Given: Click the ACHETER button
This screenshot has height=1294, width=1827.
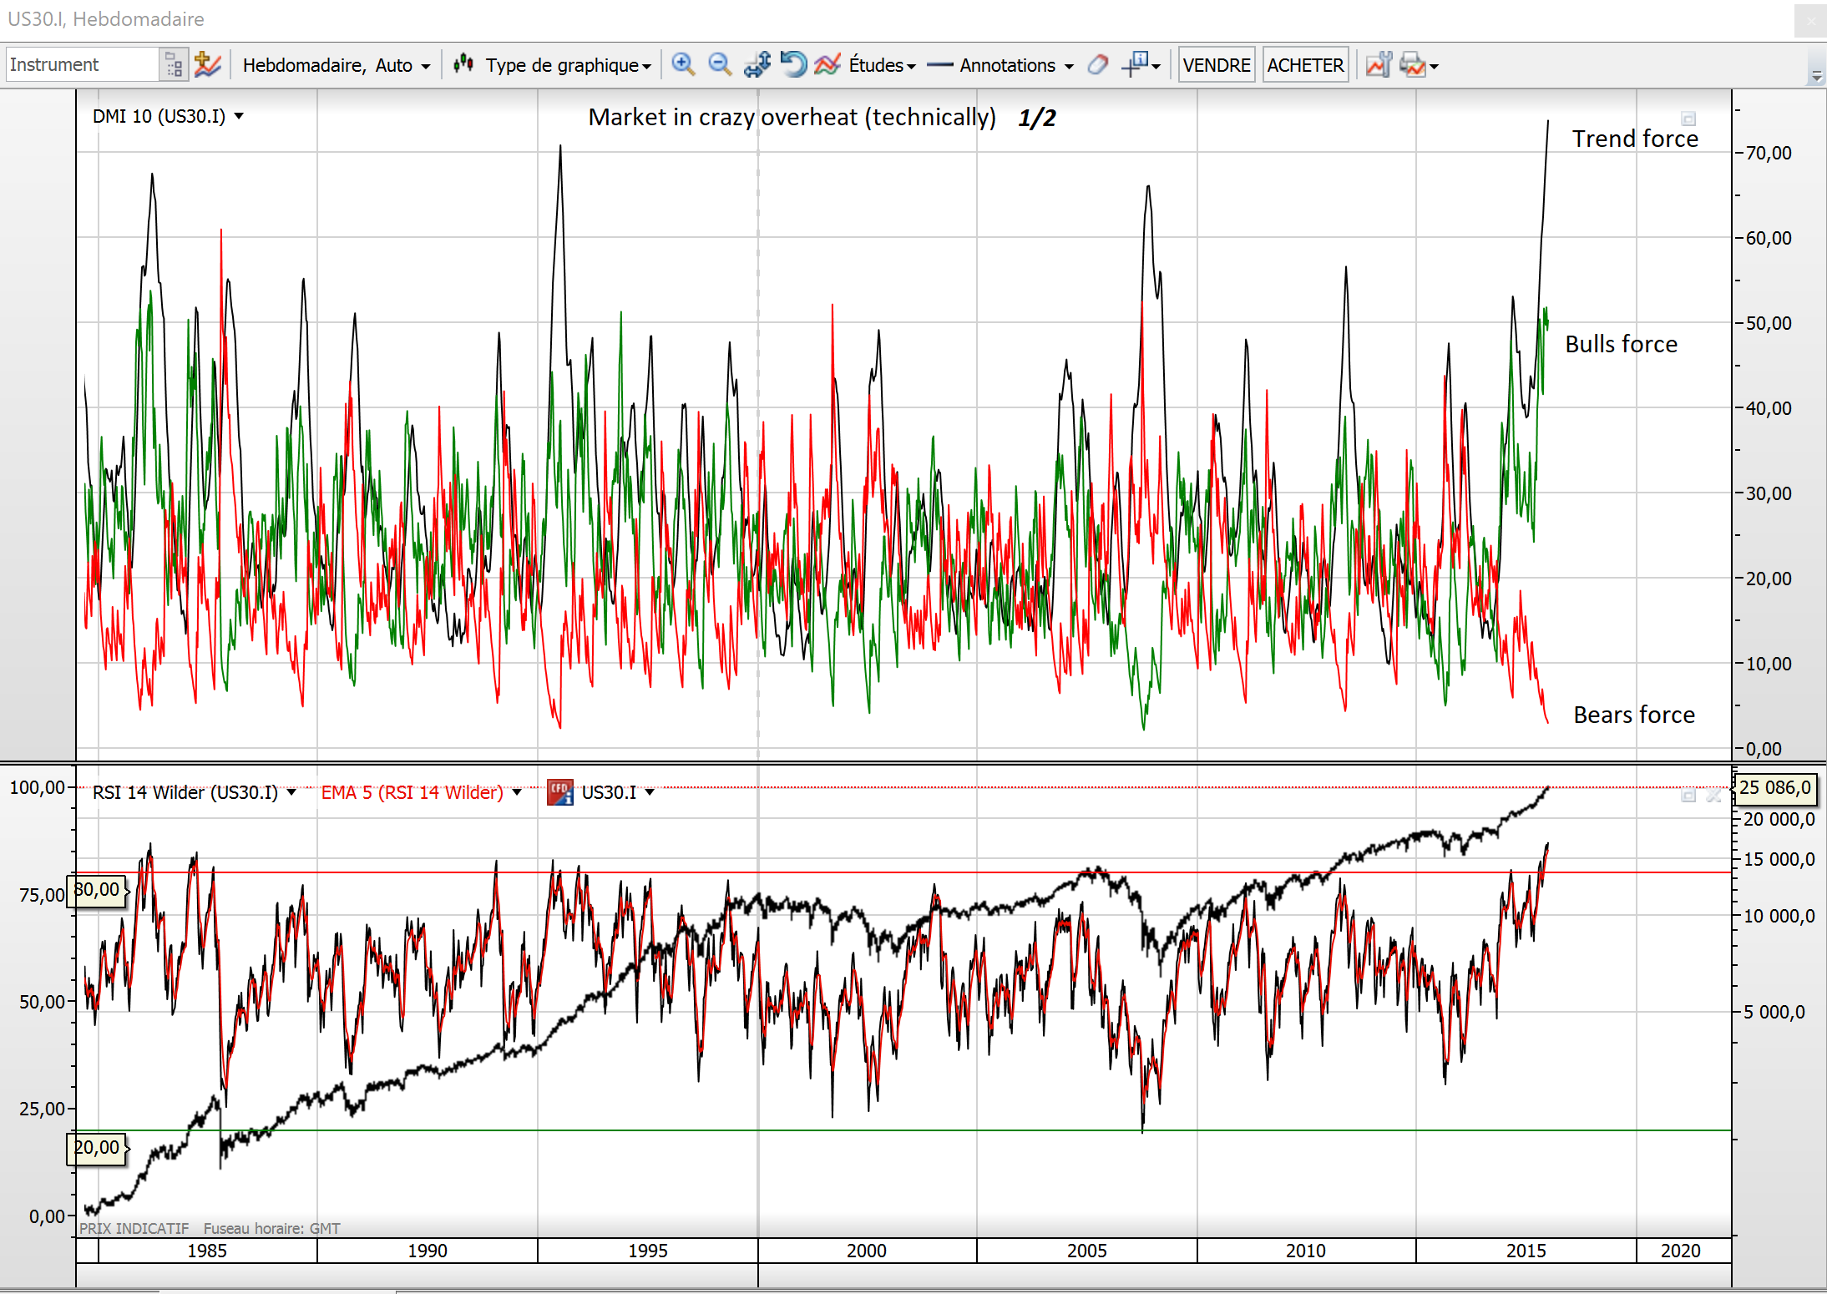Looking at the screenshot, I should point(1305,65).
